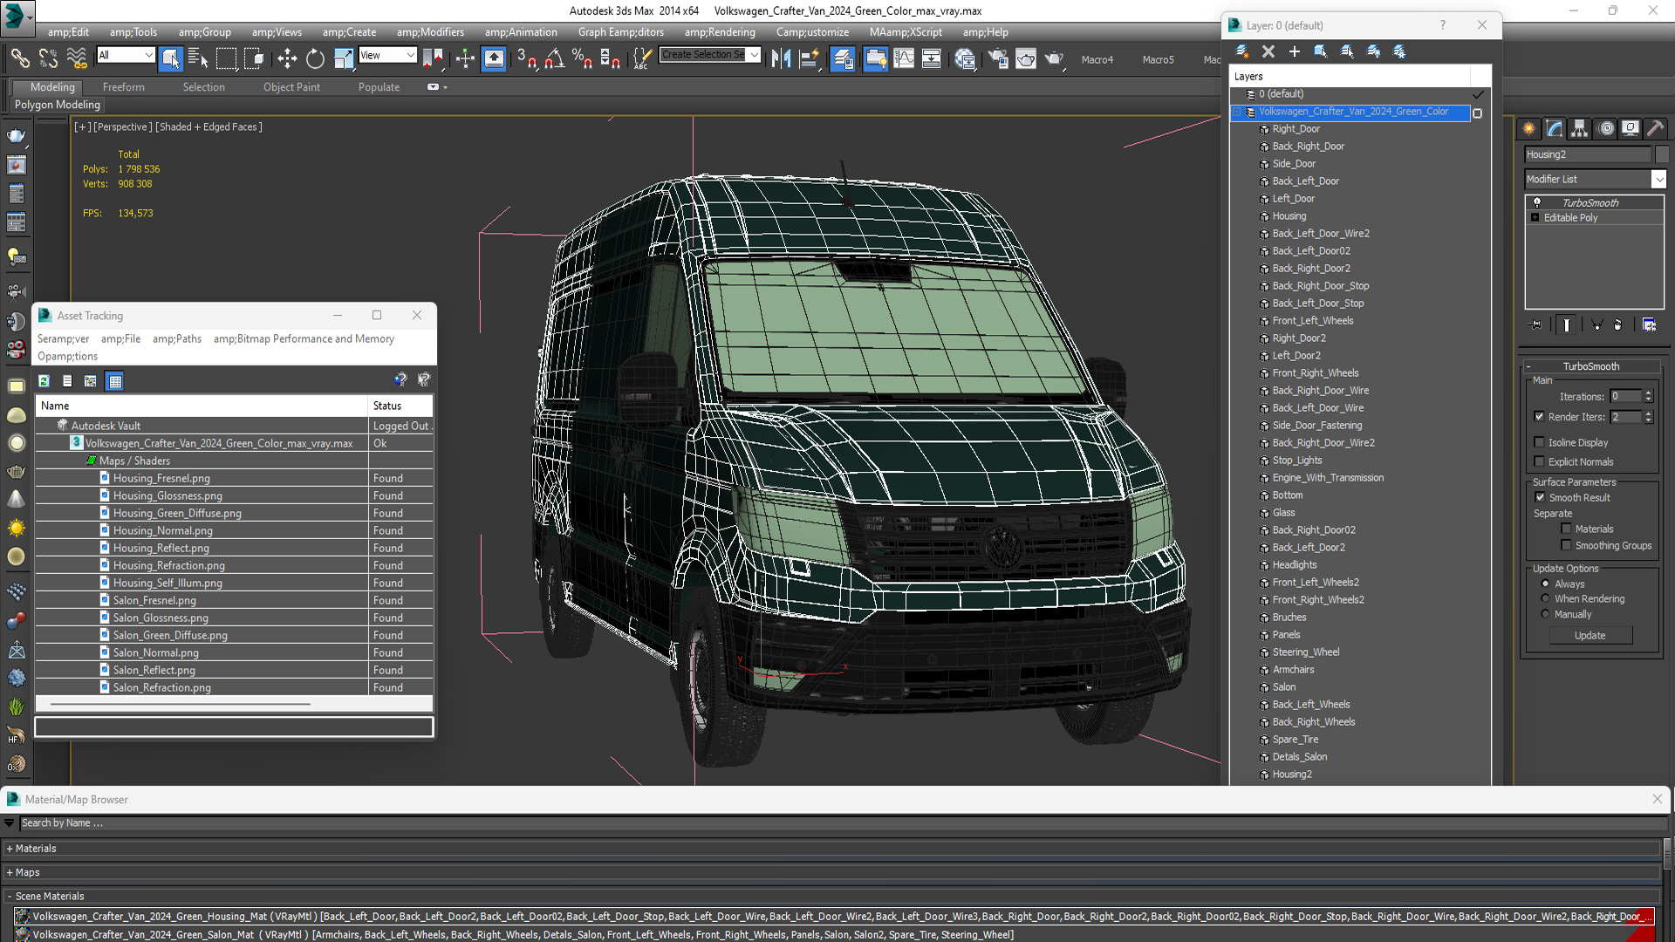Select the Manually update option
This screenshot has height=942, width=1675.
tap(1546, 614)
